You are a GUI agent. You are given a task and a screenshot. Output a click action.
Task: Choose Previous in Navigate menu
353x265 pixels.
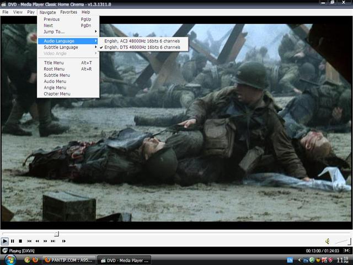click(68, 19)
